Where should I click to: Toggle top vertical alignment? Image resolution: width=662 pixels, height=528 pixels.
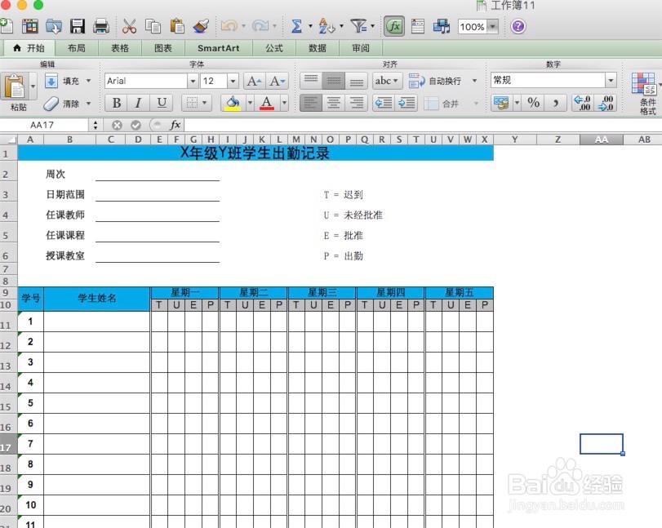(x=311, y=81)
